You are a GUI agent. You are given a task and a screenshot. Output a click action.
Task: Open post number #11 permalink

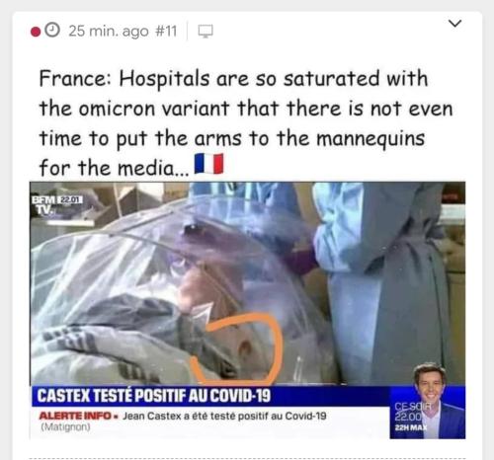pos(166,31)
